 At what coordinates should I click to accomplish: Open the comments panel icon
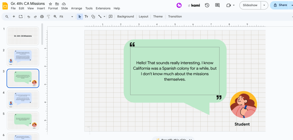[217, 5]
